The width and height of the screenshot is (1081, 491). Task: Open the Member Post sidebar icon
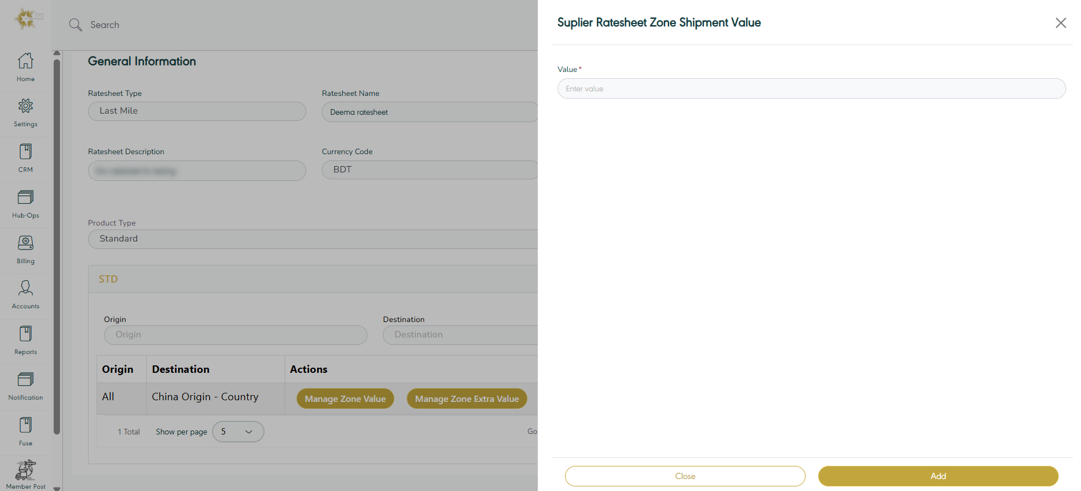point(26,470)
